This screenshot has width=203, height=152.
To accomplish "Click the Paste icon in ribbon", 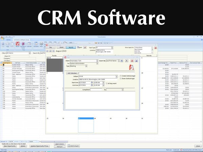I will point(12,44).
